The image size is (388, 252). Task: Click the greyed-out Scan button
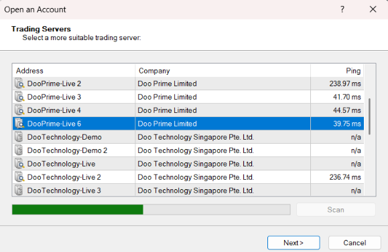pos(336,209)
